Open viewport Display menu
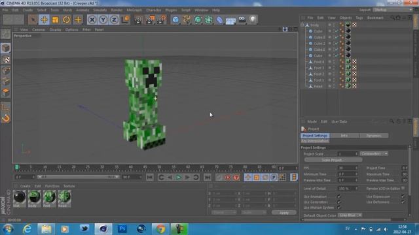 coord(56,30)
